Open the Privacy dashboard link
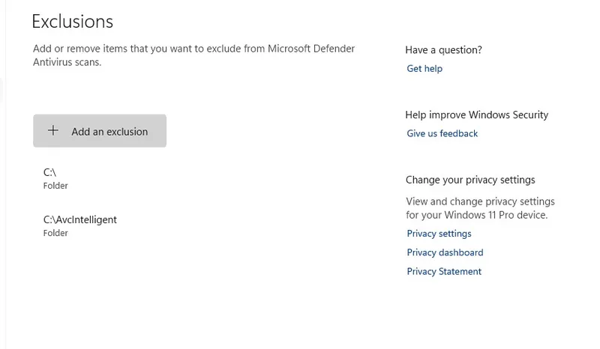The width and height of the screenshot is (600, 349). coord(445,252)
